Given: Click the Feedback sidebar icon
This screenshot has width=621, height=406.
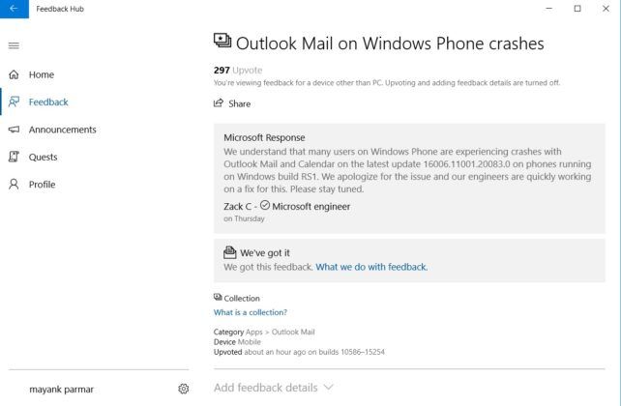Looking at the screenshot, I should pyautogui.click(x=14, y=101).
